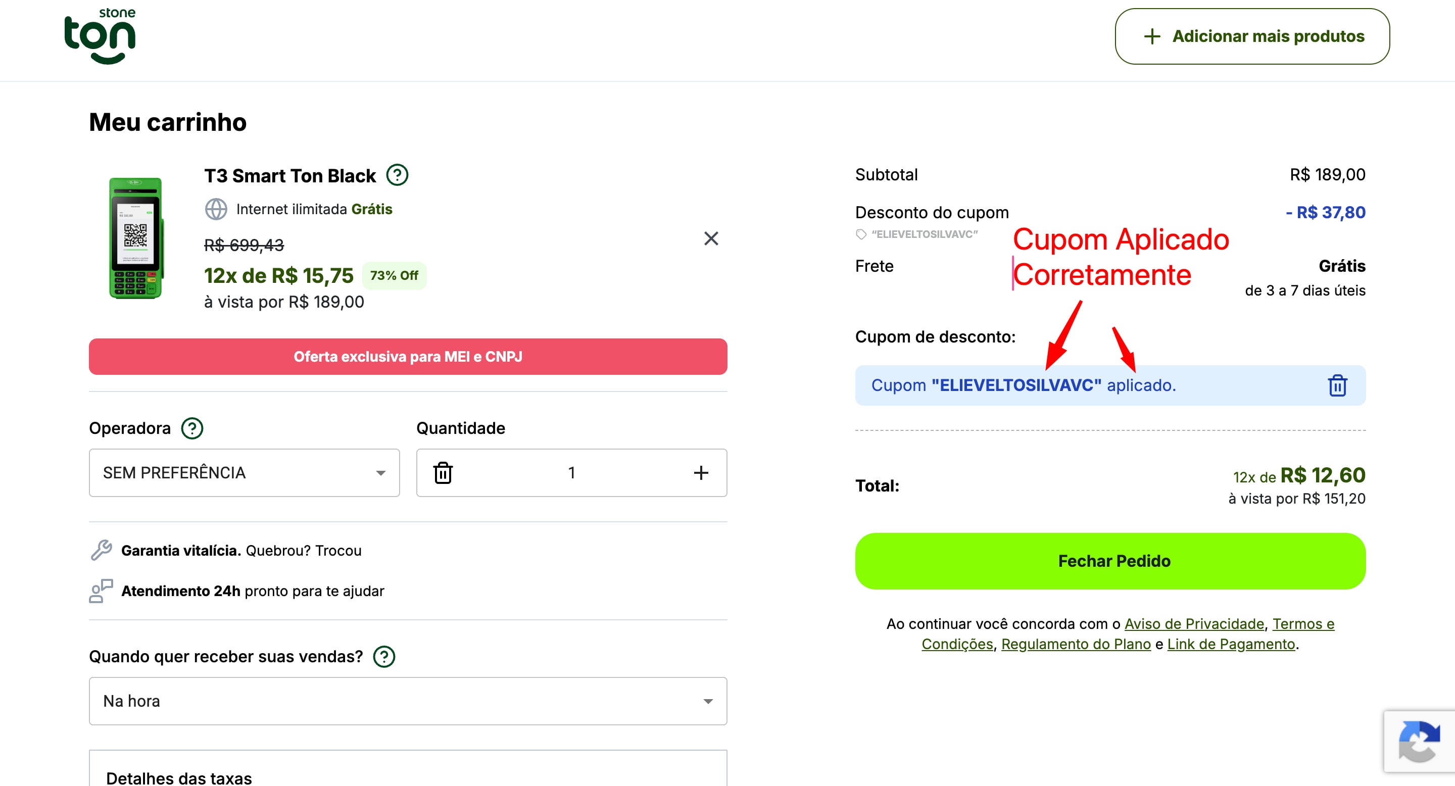
Task: Click the Frete 'Grátis' value
Action: tap(1342, 266)
